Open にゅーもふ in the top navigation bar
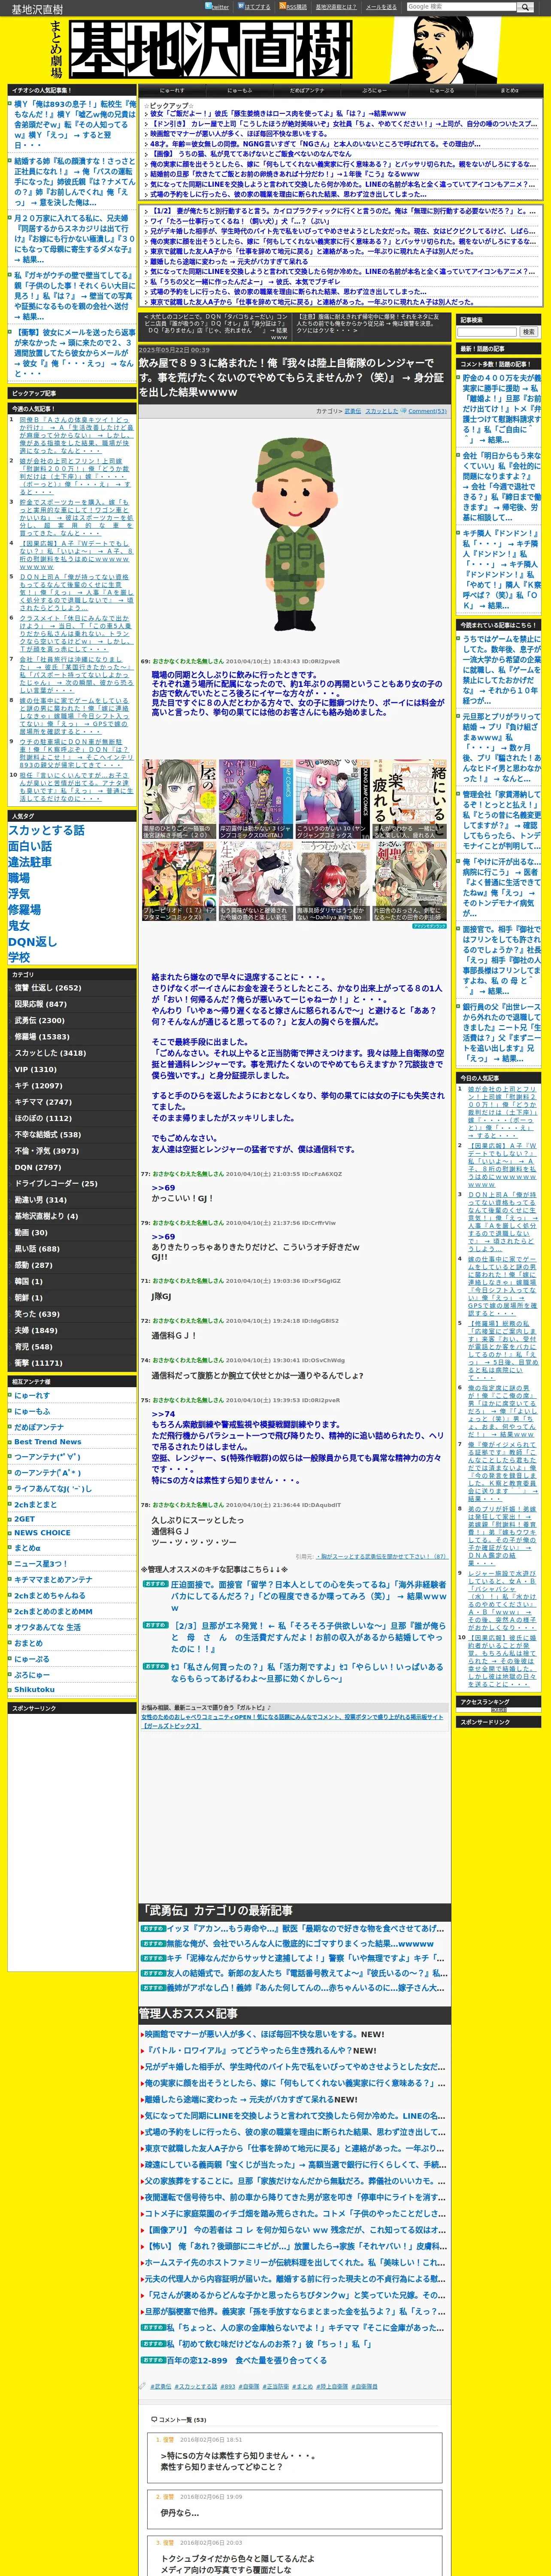Viewport: 551px width, 2576px height. (x=239, y=90)
